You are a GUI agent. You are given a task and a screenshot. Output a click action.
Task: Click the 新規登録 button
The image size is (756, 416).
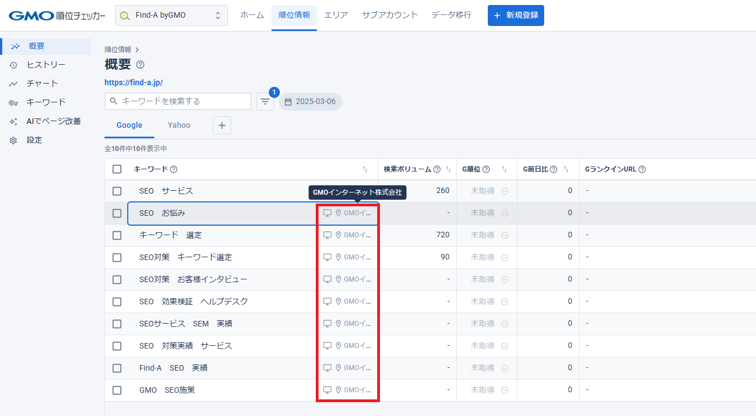click(x=516, y=15)
